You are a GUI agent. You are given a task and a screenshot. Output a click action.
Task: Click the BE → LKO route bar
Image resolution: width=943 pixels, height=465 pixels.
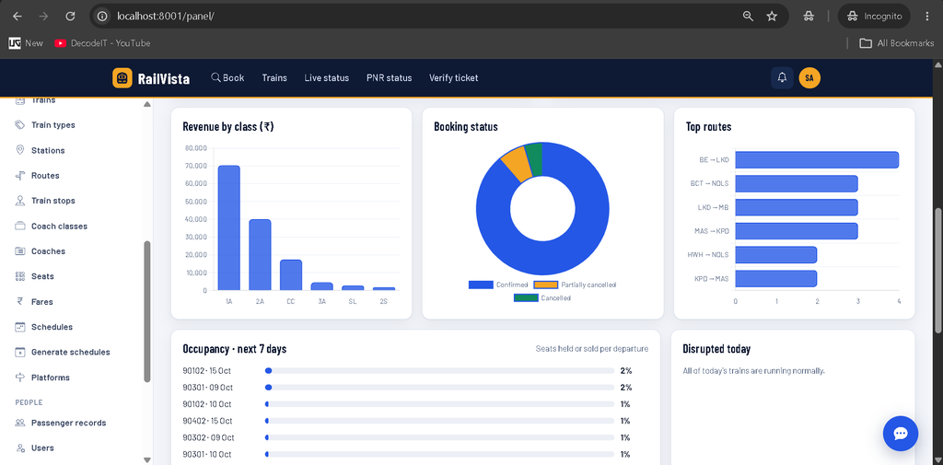point(817,160)
